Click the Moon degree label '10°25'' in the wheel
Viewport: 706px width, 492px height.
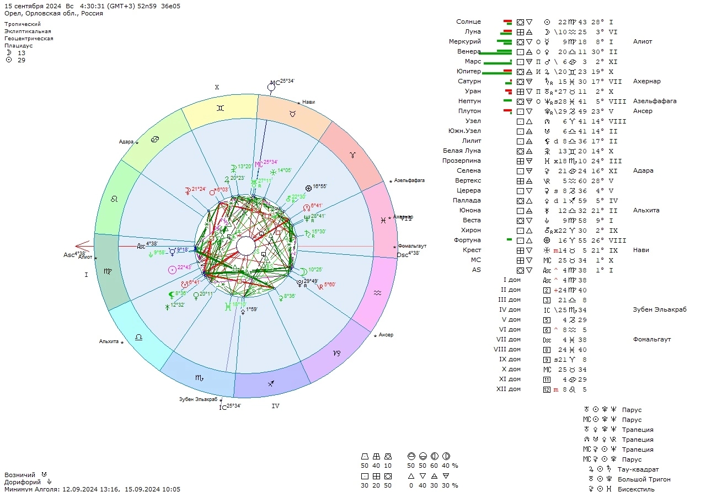point(315,270)
